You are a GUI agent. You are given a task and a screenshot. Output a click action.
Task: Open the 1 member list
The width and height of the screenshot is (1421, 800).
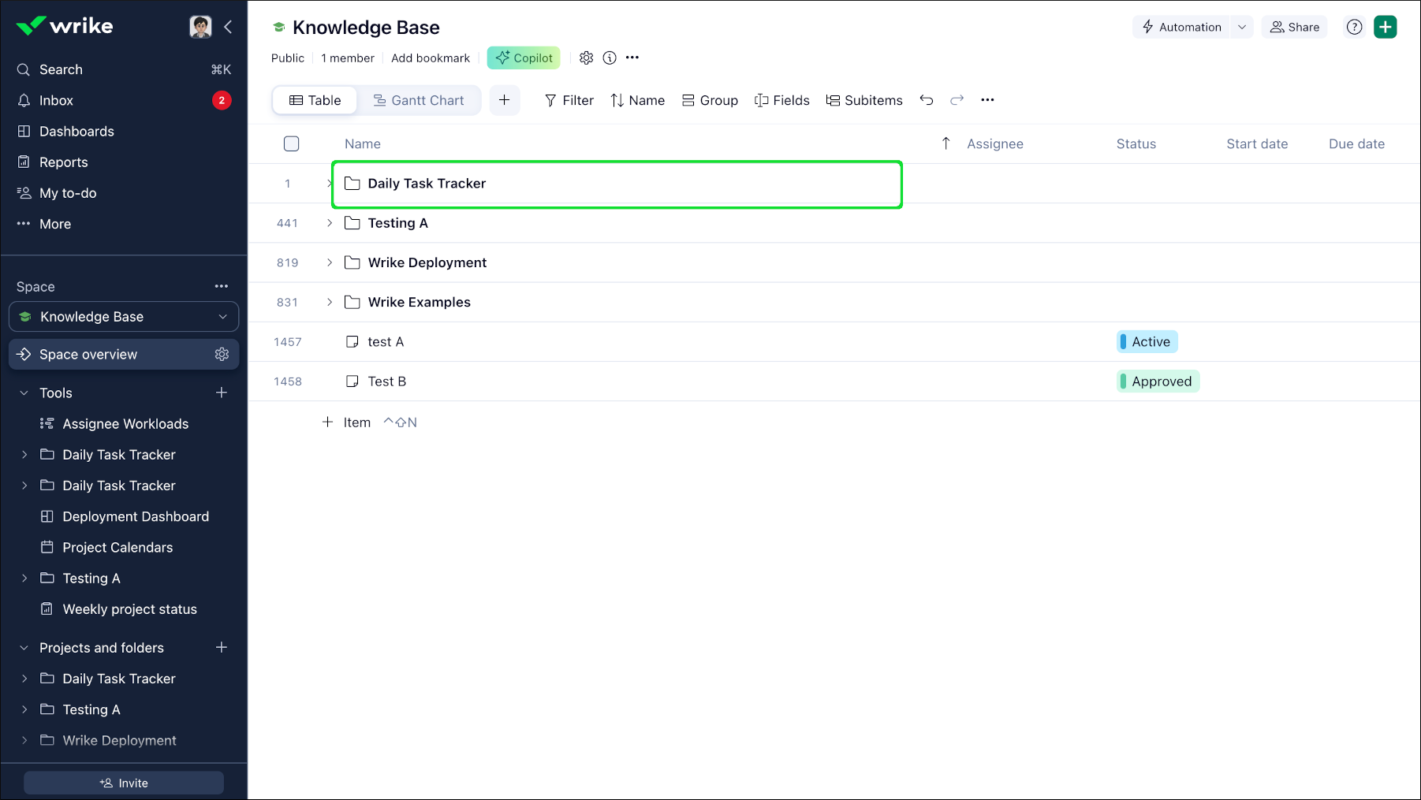pyautogui.click(x=348, y=58)
